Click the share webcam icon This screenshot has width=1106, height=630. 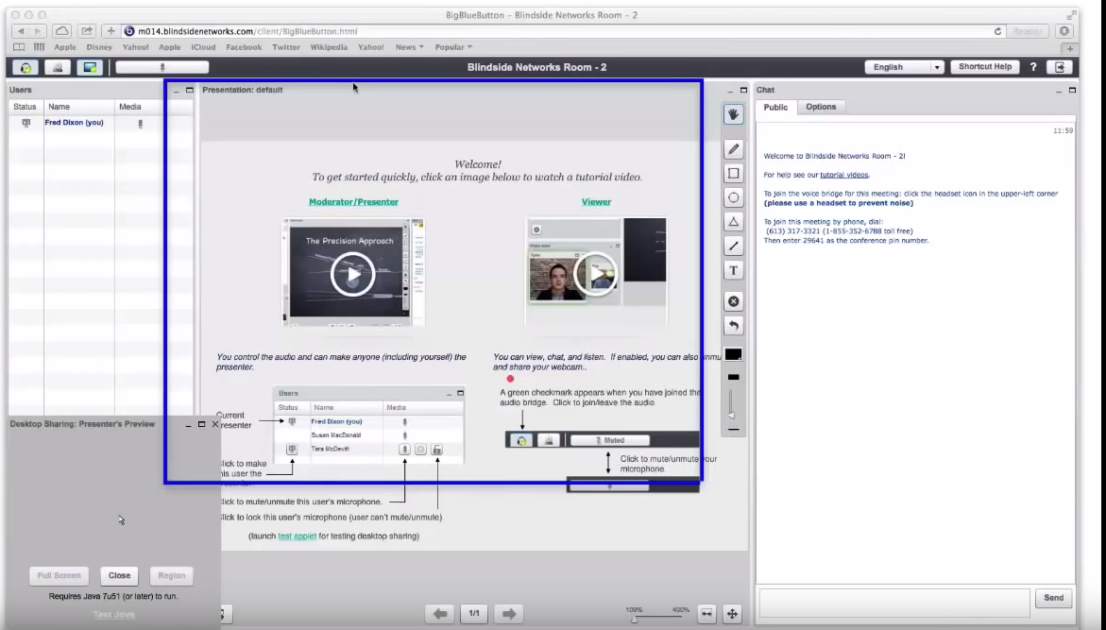point(58,68)
